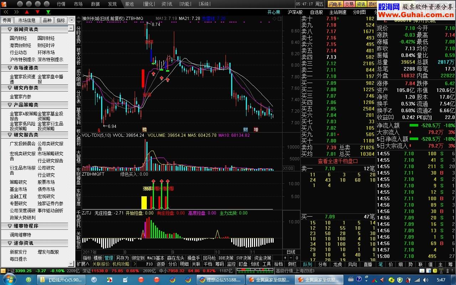Click the plus zoom button under chart

point(285,258)
